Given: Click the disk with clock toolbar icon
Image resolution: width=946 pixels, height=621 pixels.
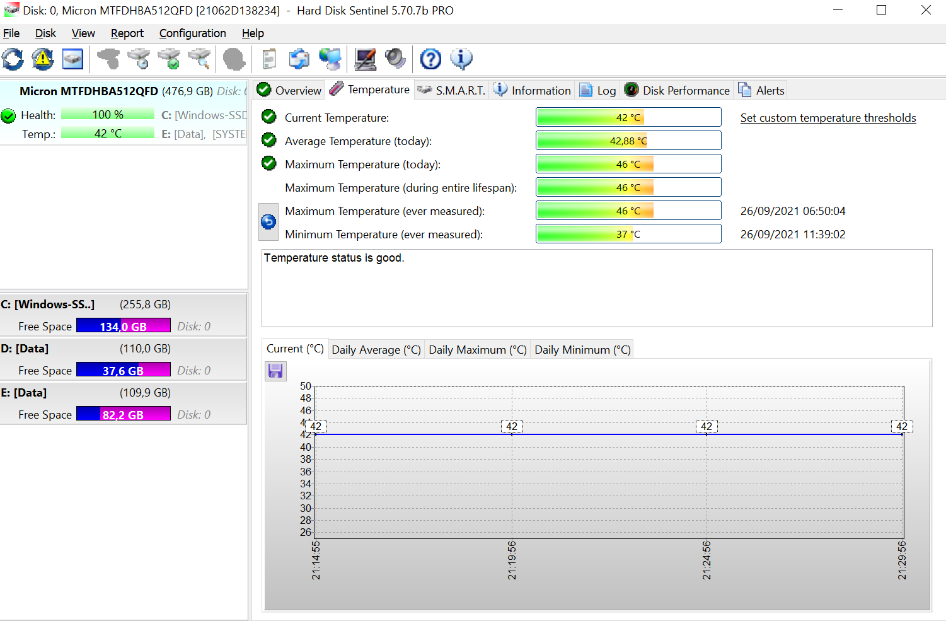Looking at the screenshot, I should pos(139,59).
